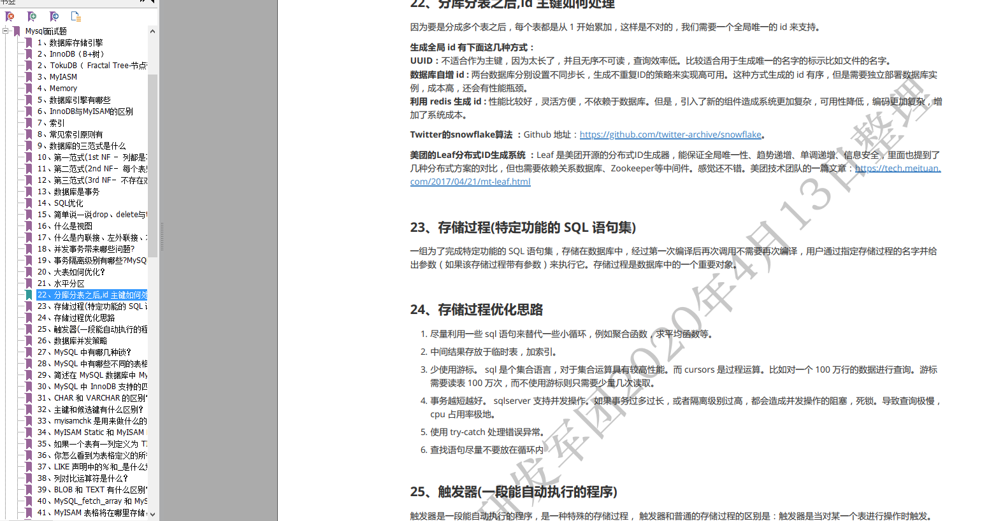Viewport: 996px width, 521px height.
Task: Click the heading 25、触发器(一段能自动执行的程序)
Action: pos(514,492)
